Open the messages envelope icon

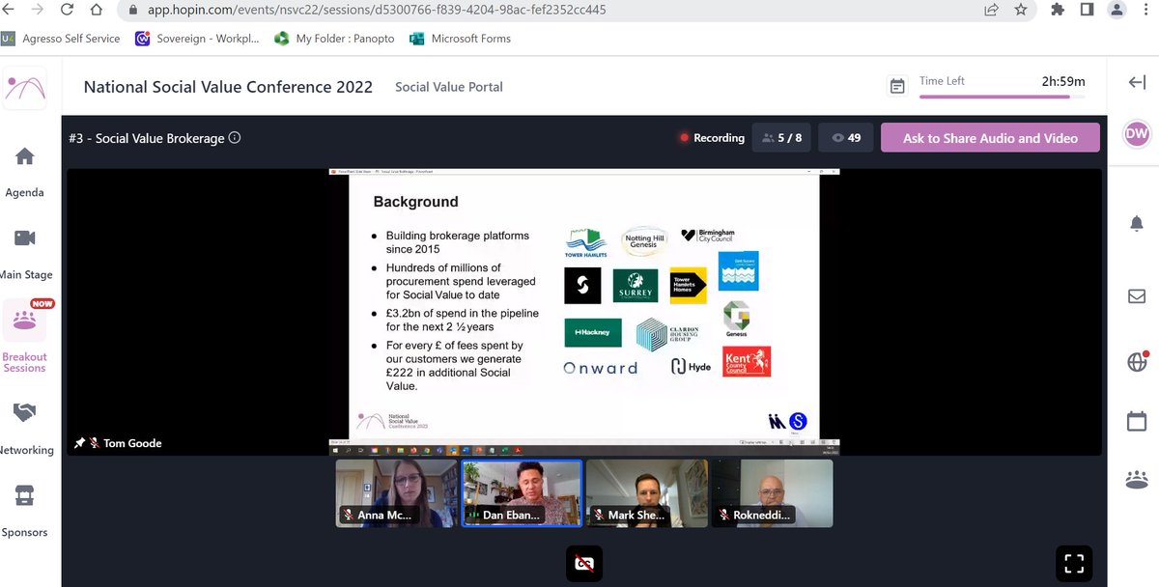point(1137,296)
